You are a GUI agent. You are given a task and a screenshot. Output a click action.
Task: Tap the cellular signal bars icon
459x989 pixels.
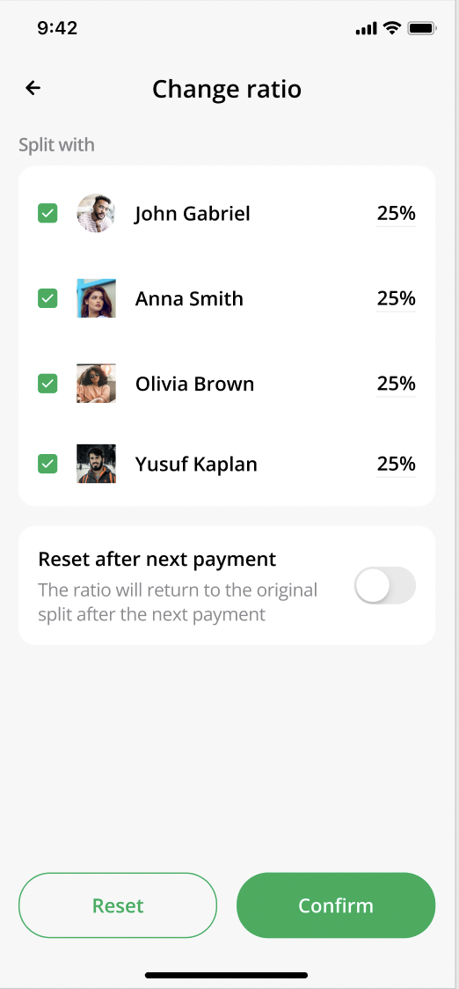pyautogui.click(x=367, y=28)
